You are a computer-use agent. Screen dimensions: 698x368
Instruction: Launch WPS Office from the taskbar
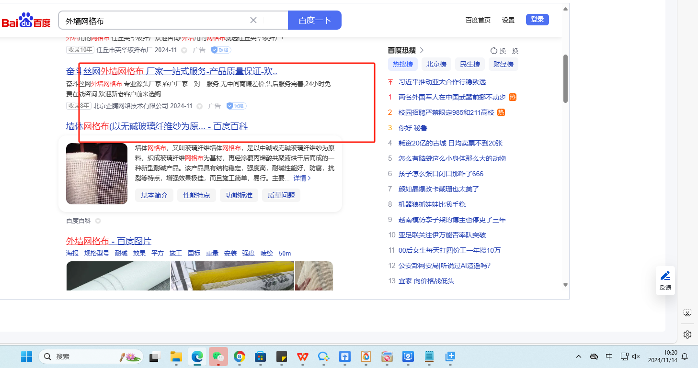pos(303,357)
